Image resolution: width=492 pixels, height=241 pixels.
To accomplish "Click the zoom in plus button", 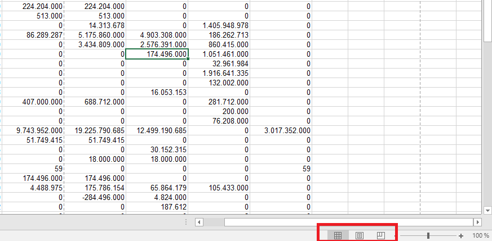I will pyautogui.click(x=461, y=236).
